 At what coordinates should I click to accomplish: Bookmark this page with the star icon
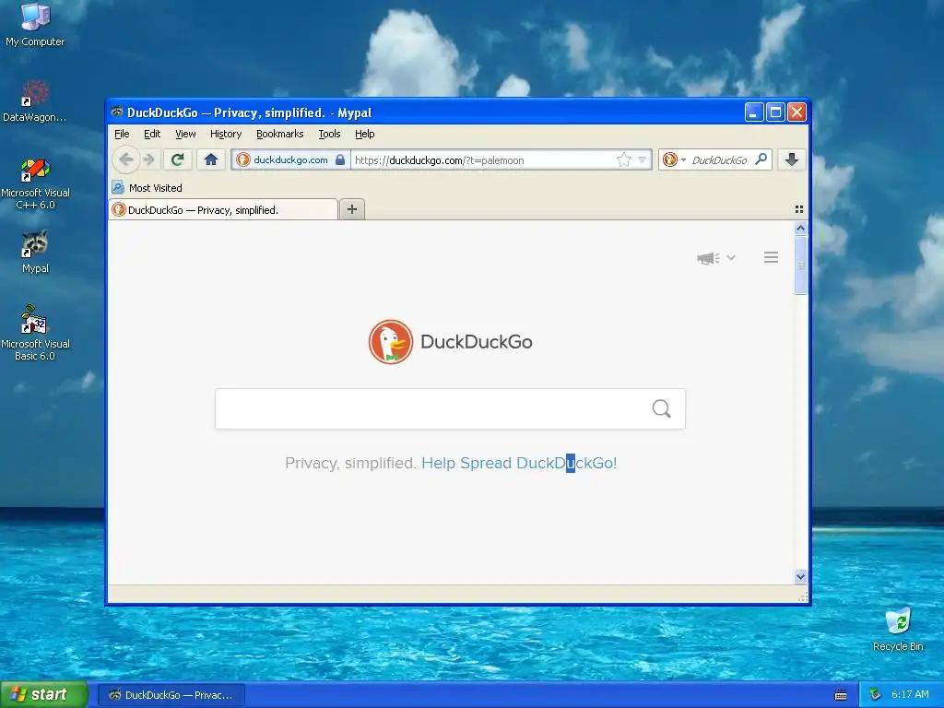(624, 159)
